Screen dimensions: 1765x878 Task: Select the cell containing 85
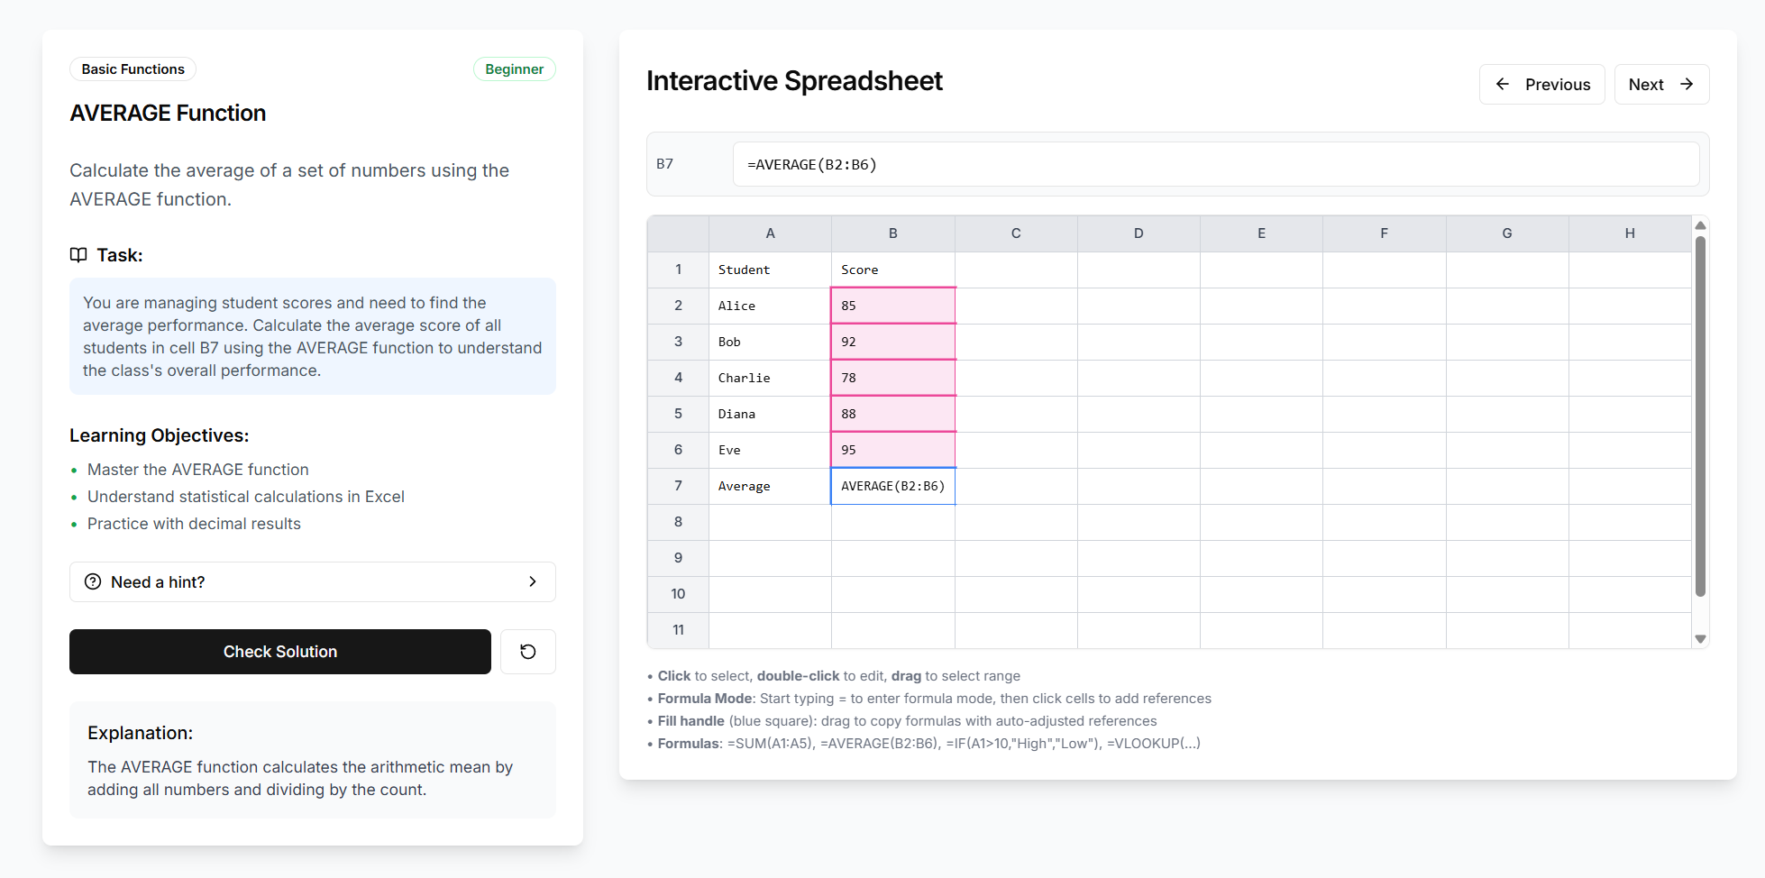[x=893, y=306]
